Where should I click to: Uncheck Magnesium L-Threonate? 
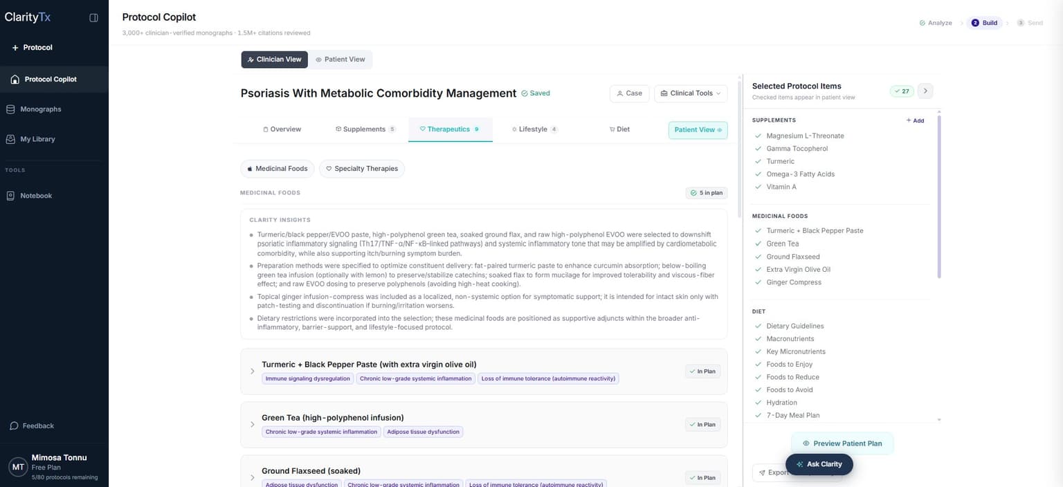pos(758,136)
